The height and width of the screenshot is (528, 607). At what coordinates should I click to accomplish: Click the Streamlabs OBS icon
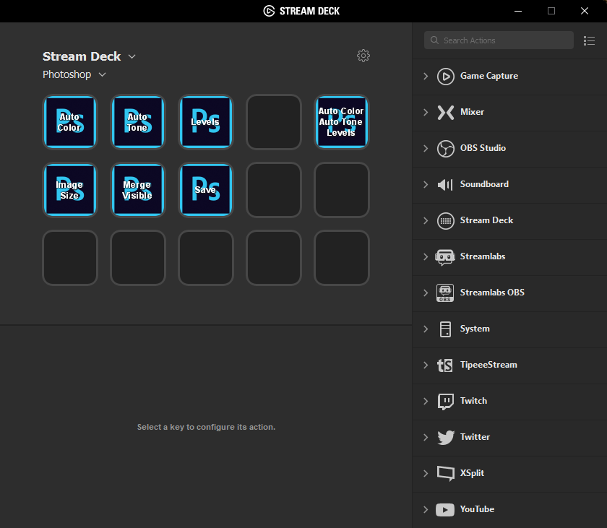(x=445, y=293)
